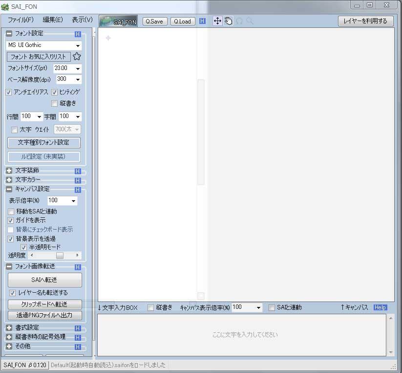Enable 移動をSAIと連動 checkbox
This screenshot has width=402, height=373.
point(11,211)
